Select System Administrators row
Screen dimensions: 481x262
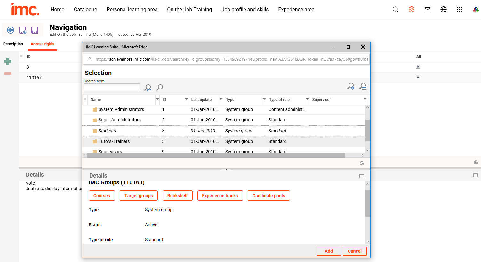click(x=224, y=109)
